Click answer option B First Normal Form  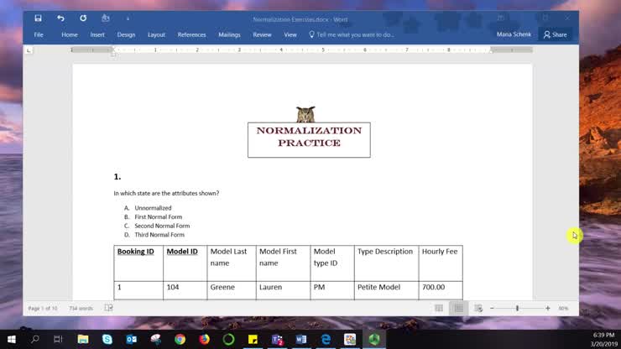pos(159,217)
